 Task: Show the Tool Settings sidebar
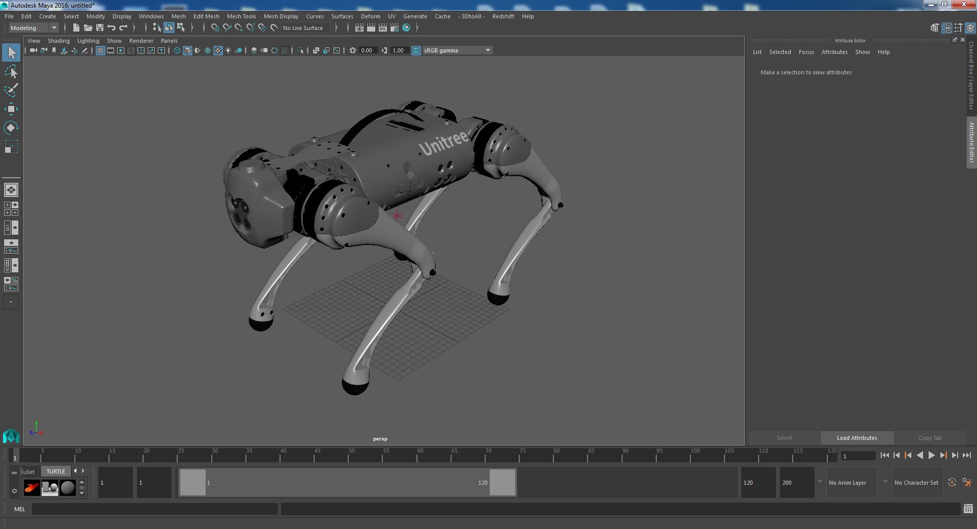[959, 28]
